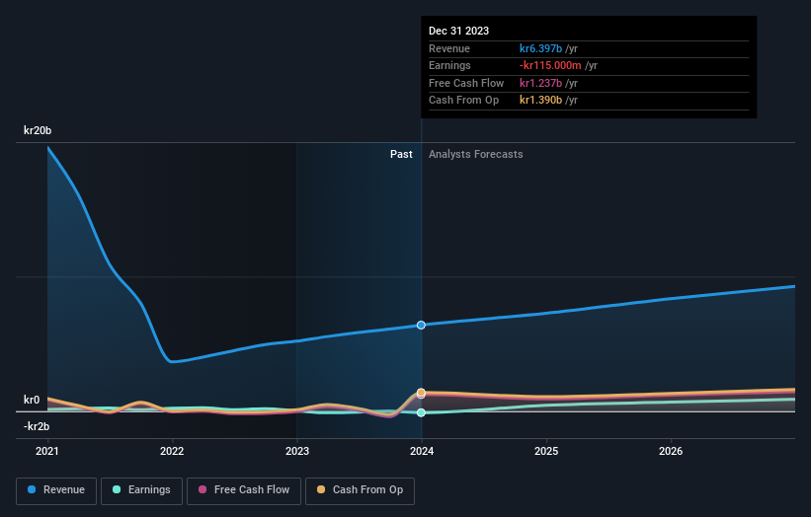Click the Dec 31 2023 tooltip date
Image resolution: width=811 pixels, height=517 pixels.
(458, 31)
